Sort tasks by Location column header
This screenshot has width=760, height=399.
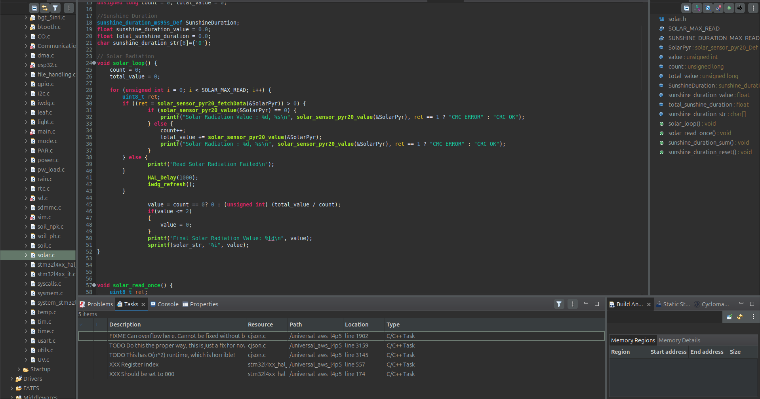363,325
